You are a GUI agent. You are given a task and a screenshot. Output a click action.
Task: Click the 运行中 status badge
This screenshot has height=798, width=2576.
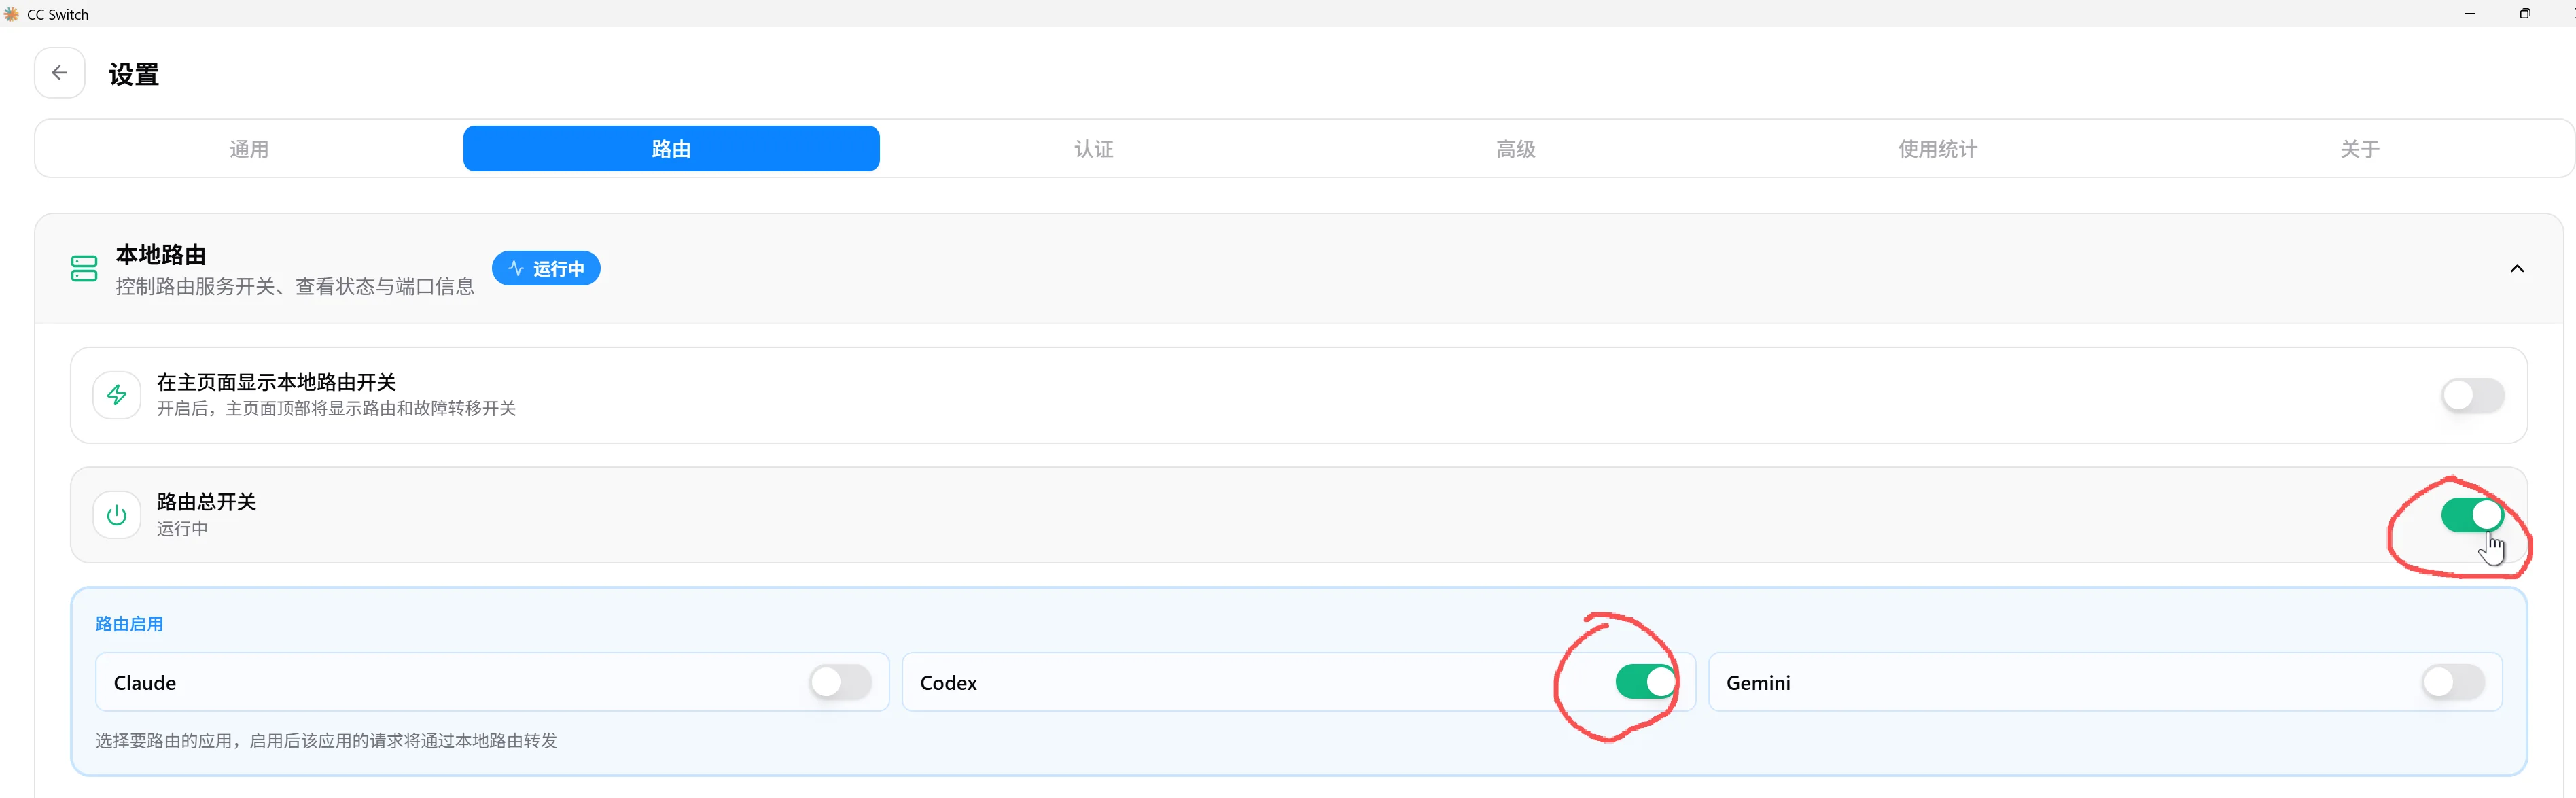point(546,268)
